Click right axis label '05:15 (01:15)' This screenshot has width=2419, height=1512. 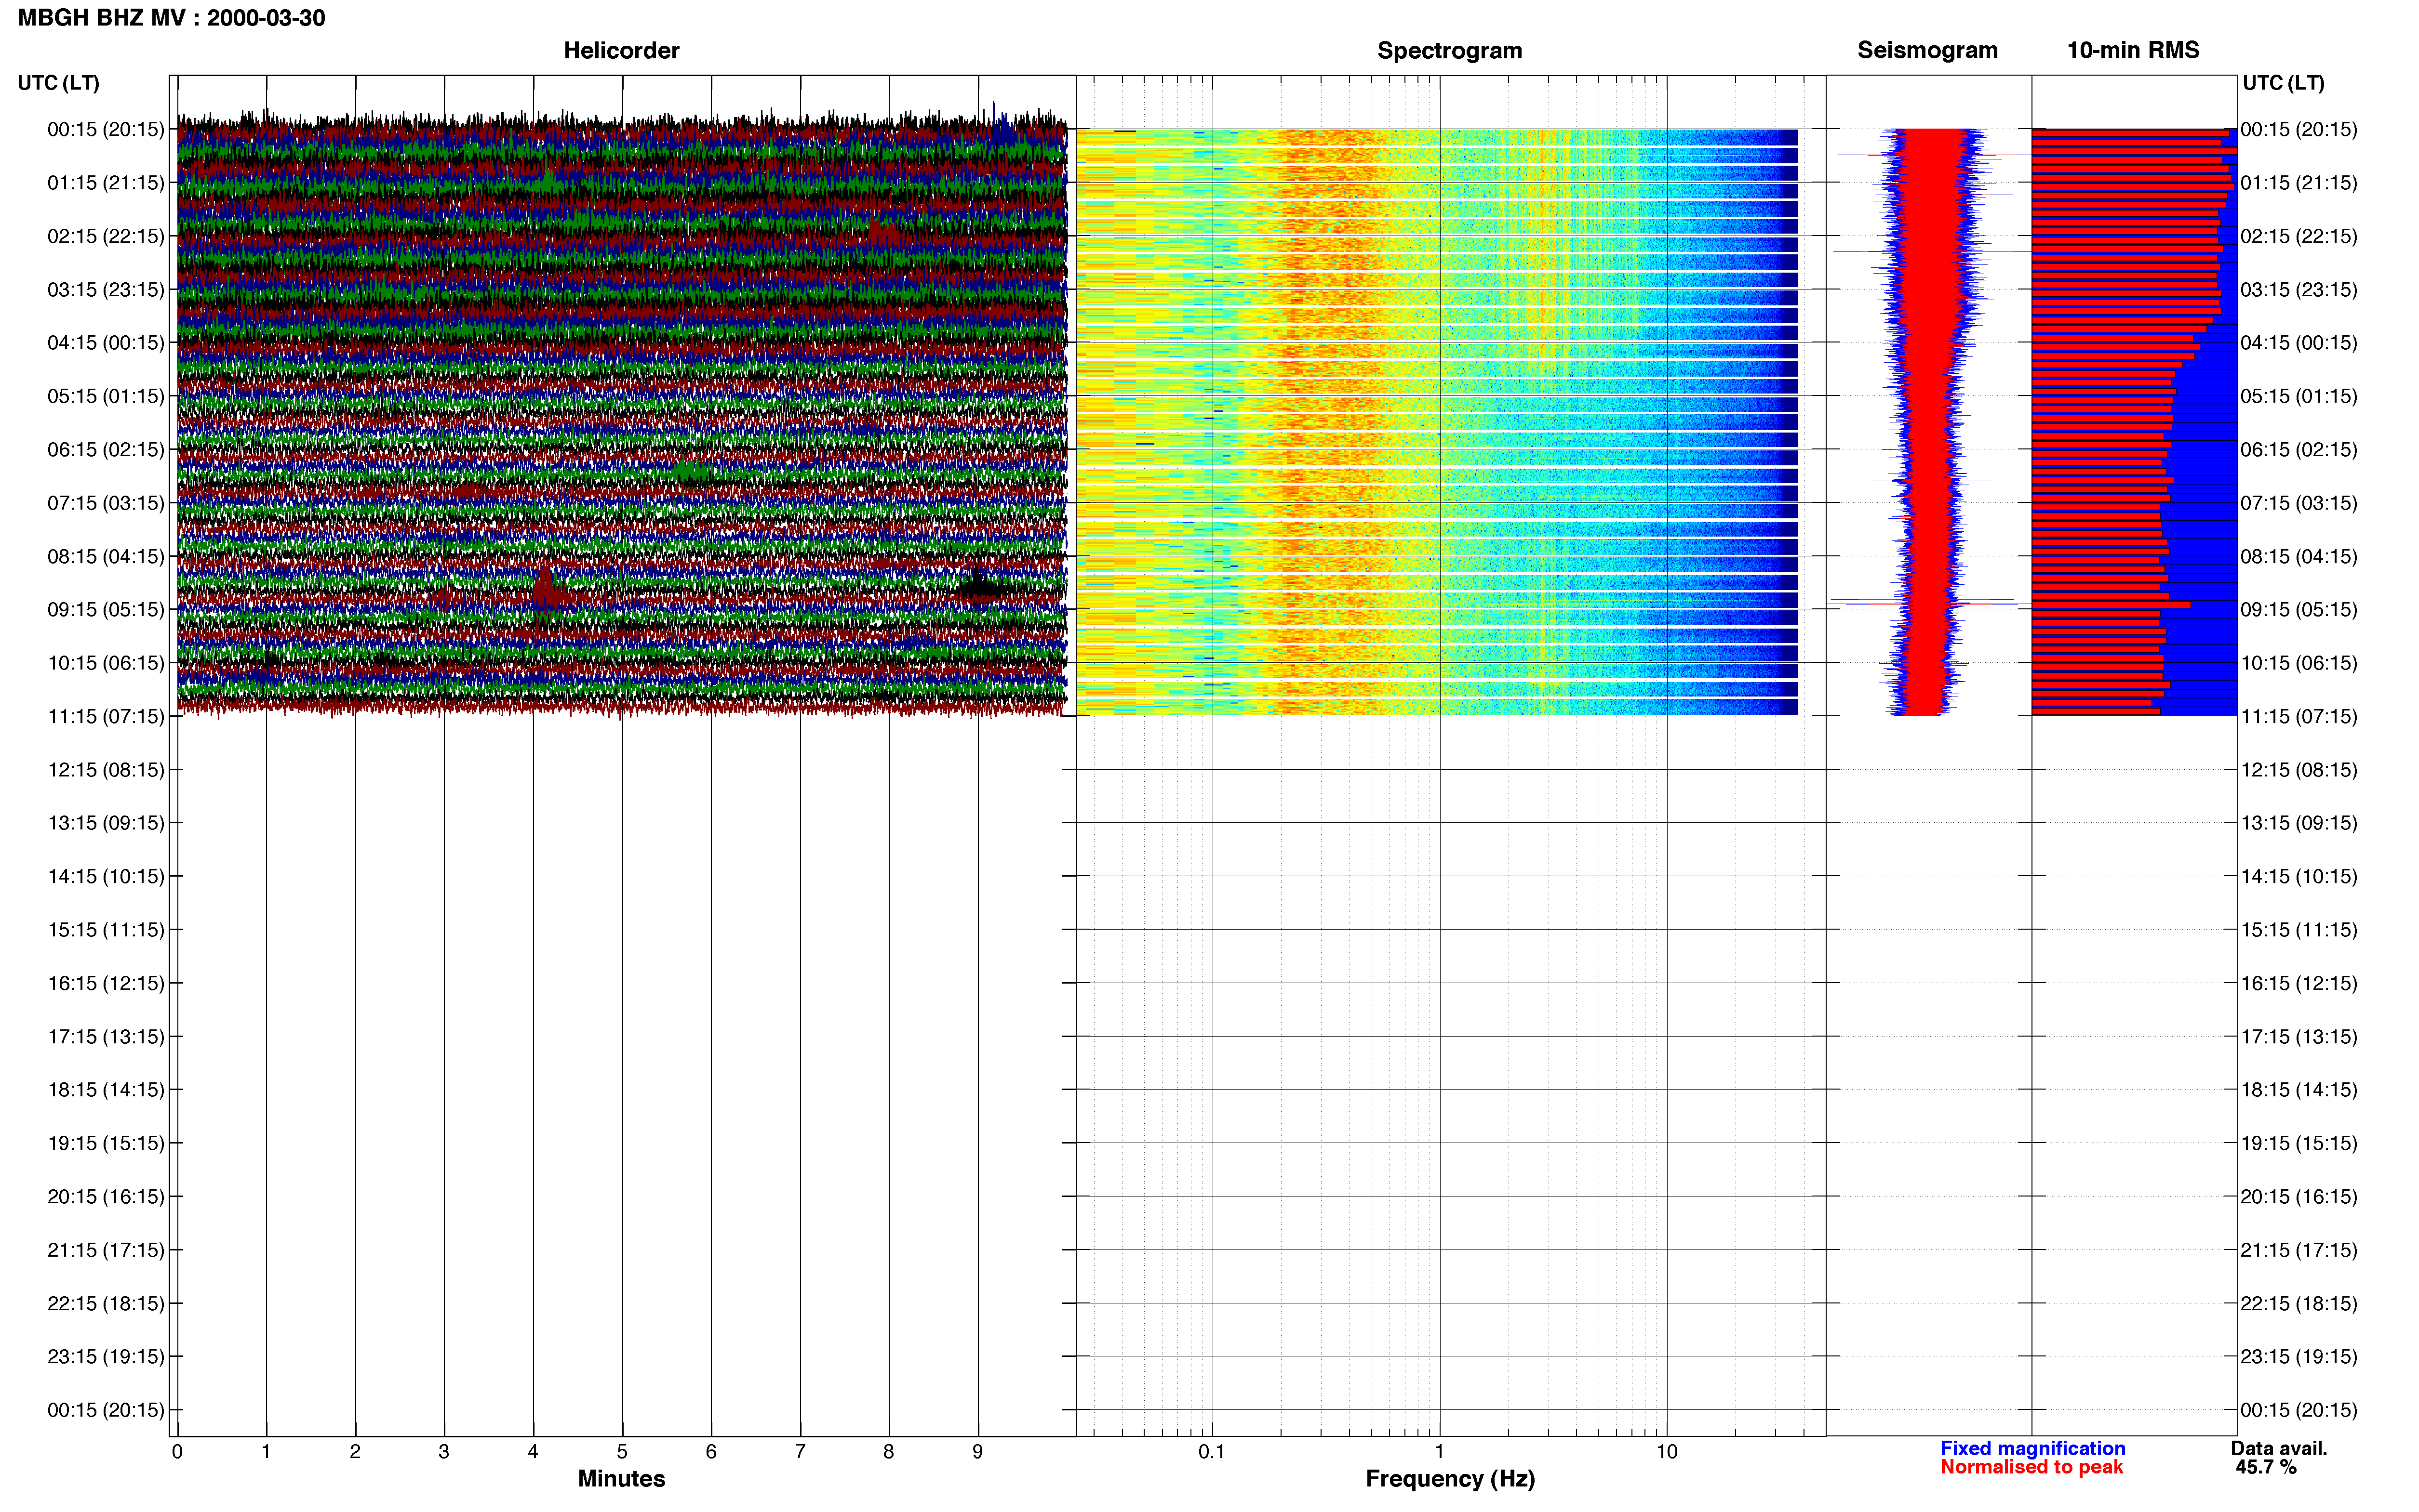point(2299,396)
